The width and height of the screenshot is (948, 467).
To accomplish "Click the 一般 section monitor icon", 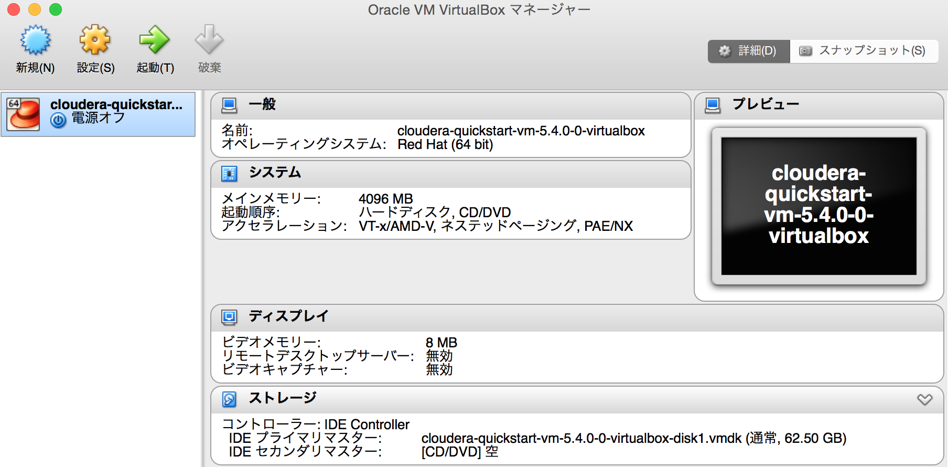I will point(229,105).
